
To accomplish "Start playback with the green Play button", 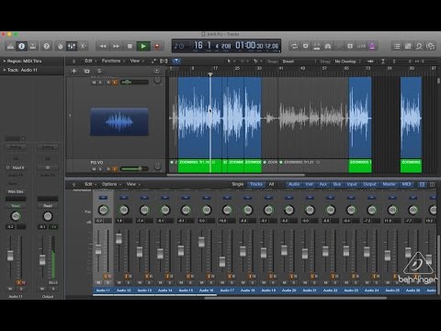I will click(143, 46).
